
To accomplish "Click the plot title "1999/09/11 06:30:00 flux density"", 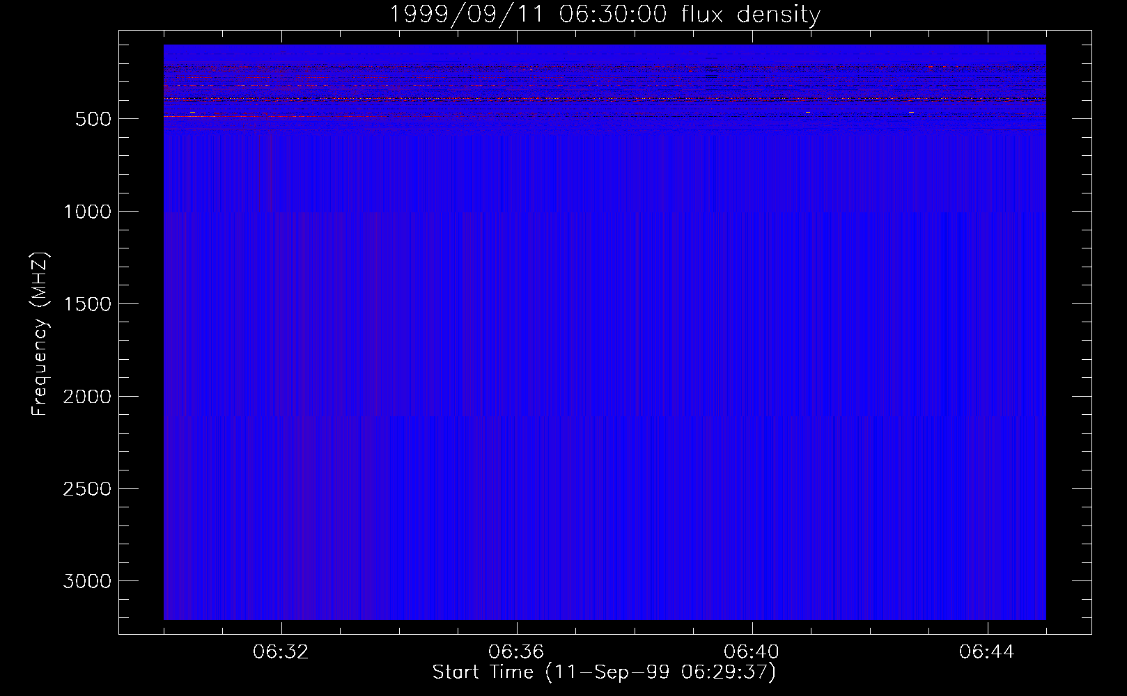I will [x=604, y=15].
